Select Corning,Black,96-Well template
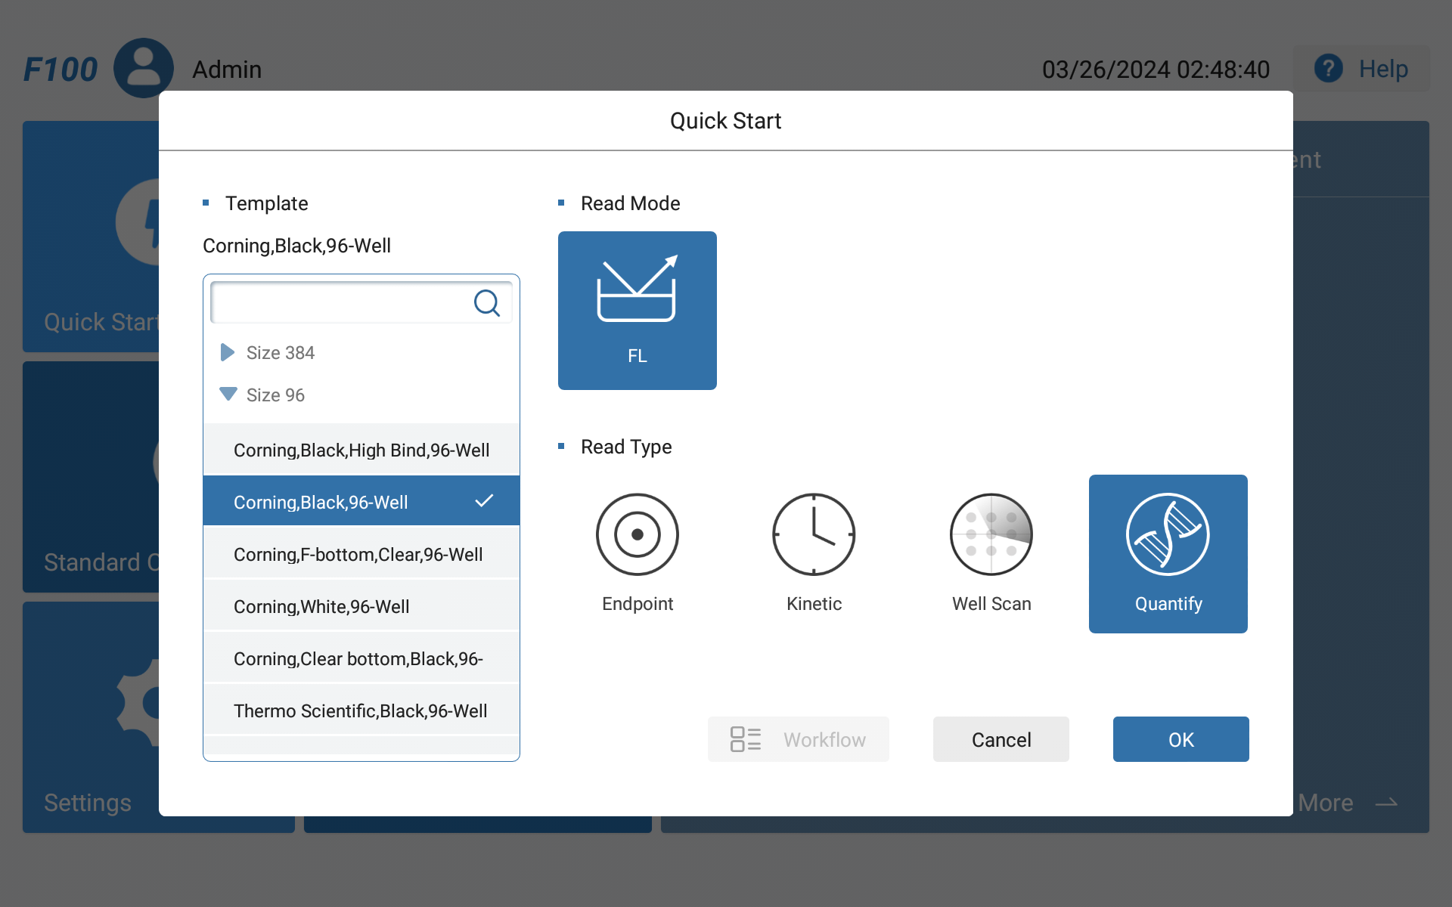 pos(361,502)
